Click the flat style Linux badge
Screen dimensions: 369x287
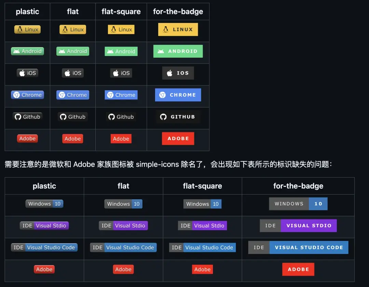click(x=73, y=29)
